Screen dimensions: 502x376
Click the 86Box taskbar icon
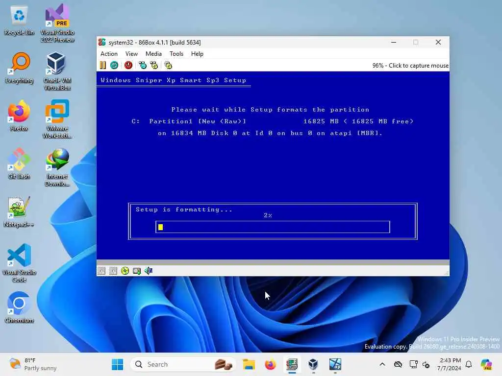click(292, 364)
